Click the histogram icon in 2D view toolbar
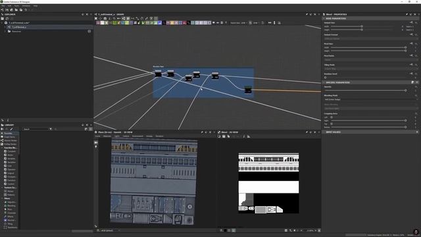Screen dimensions: 421x237 tap(249, 136)
